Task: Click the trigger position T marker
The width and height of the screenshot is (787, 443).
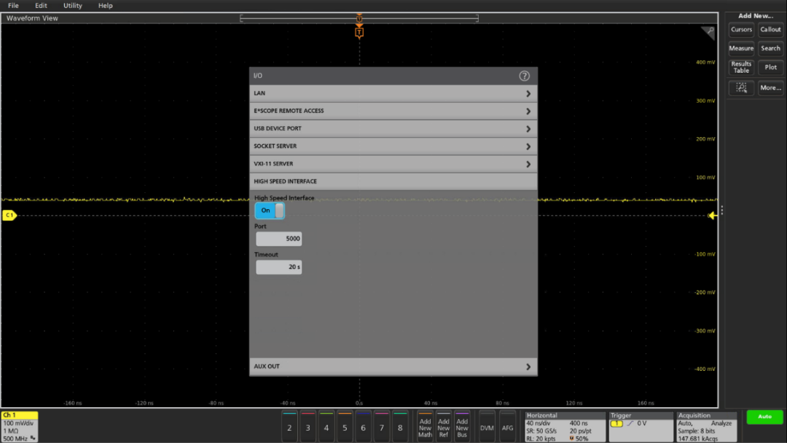Action: (359, 32)
